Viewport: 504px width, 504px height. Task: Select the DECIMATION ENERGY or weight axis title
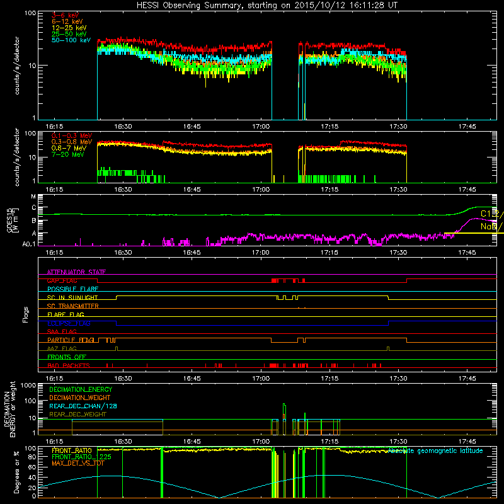point(9,409)
